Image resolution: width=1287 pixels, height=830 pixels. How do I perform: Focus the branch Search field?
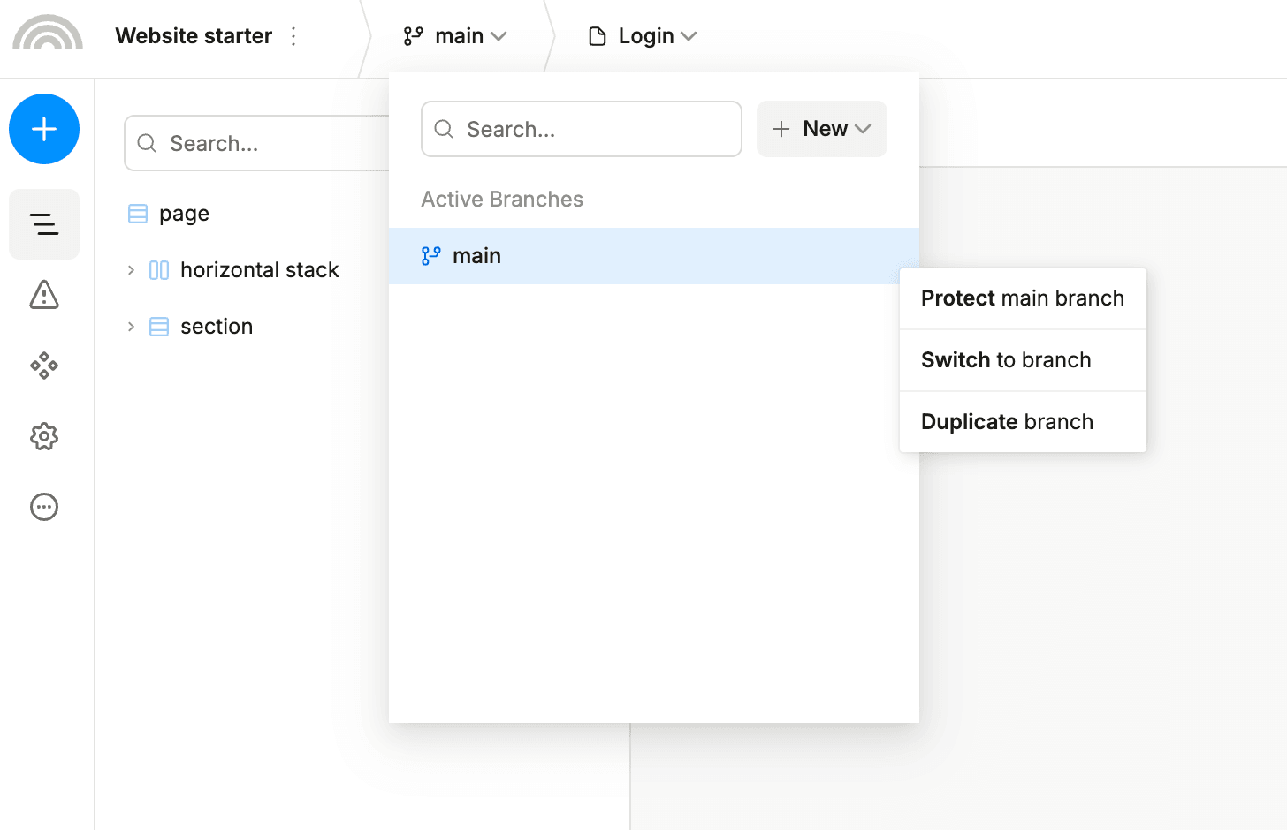coord(582,129)
